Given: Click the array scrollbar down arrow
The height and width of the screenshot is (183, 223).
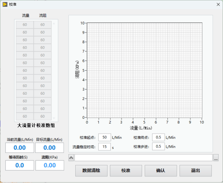Looking at the screenshot, I should point(54,118).
